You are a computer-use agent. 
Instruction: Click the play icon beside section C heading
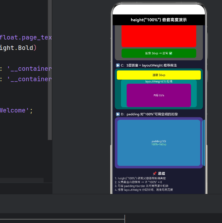tap(118, 65)
